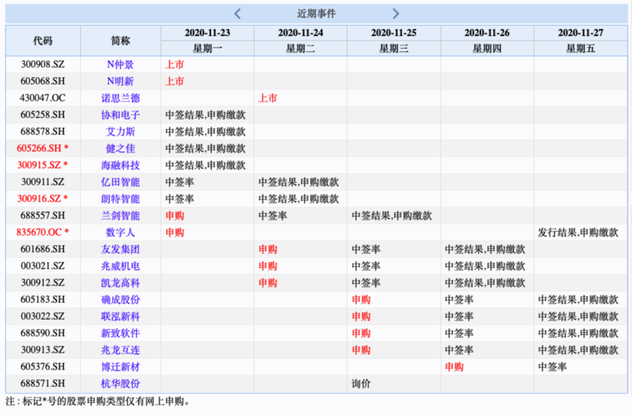
Task: Select the 2020-11-27 星期五 column header
Action: (x=582, y=41)
